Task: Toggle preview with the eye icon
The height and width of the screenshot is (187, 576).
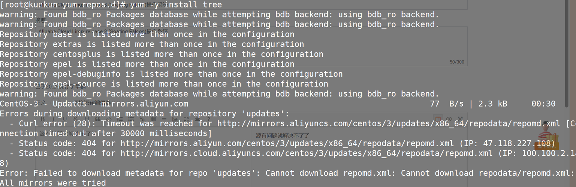Action: tap(449, 119)
